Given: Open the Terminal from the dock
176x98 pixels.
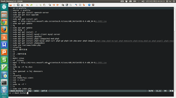Looking at the screenshot, I should pyautogui.click(x=4, y=83).
